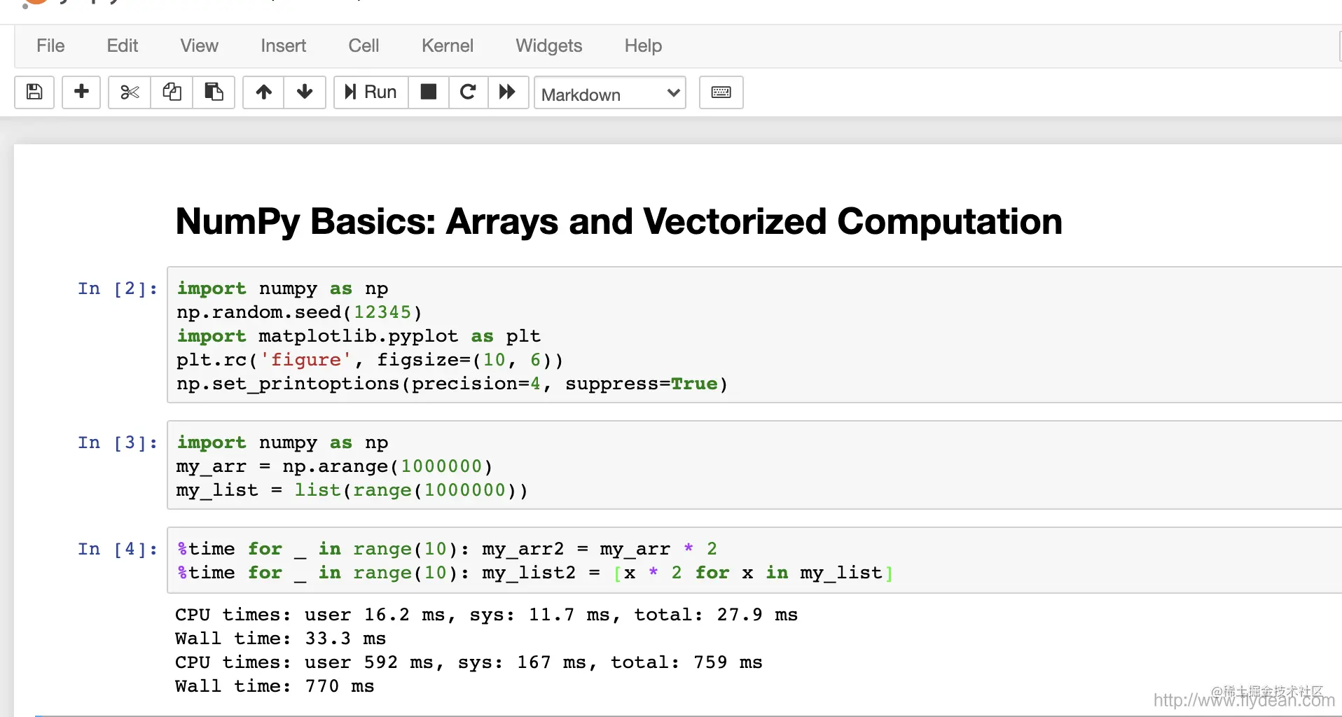Insert a cell below with the plus icon
The width and height of the screenshot is (1342, 717).
point(81,92)
